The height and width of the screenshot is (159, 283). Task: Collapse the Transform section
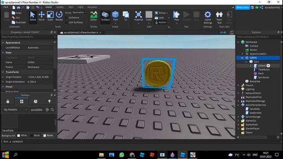pyautogui.click(x=3, y=72)
